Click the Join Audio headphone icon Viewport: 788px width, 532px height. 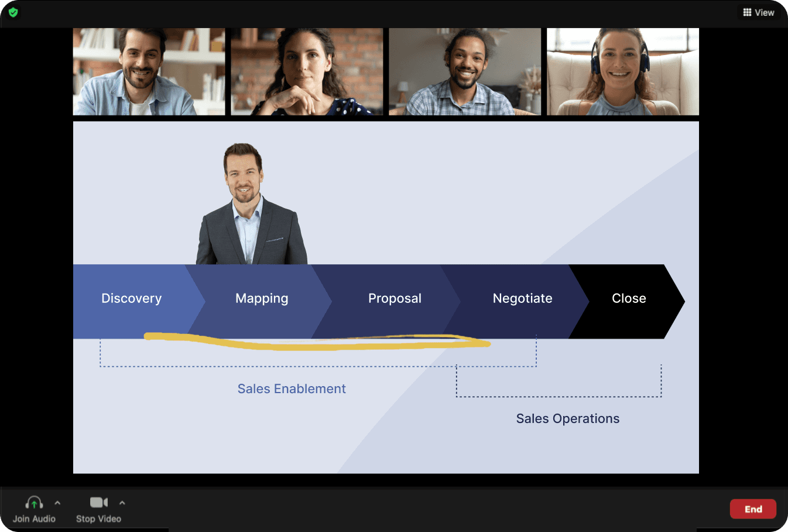(x=34, y=503)
